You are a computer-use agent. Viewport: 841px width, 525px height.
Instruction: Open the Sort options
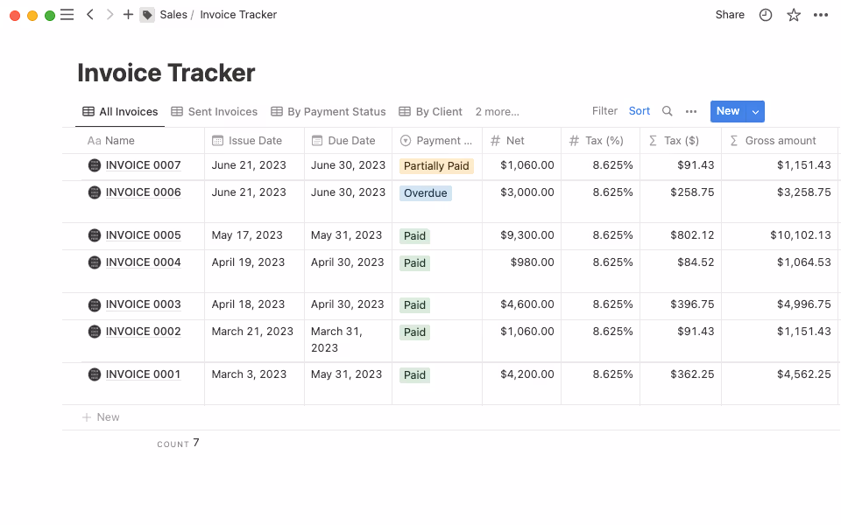pos(639,111)
